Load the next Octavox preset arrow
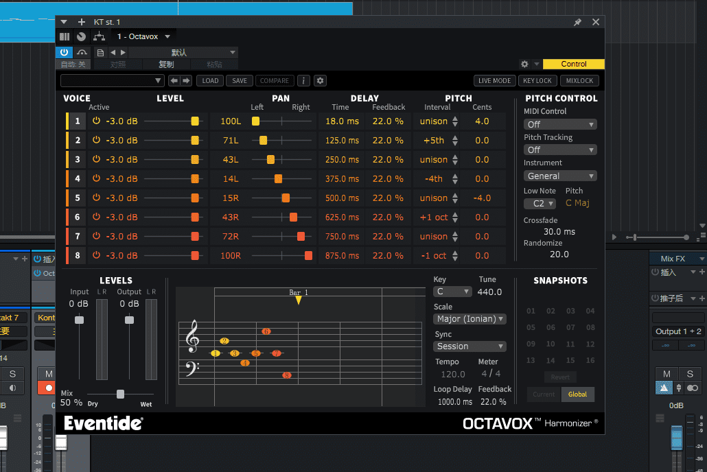 (186, 81)
